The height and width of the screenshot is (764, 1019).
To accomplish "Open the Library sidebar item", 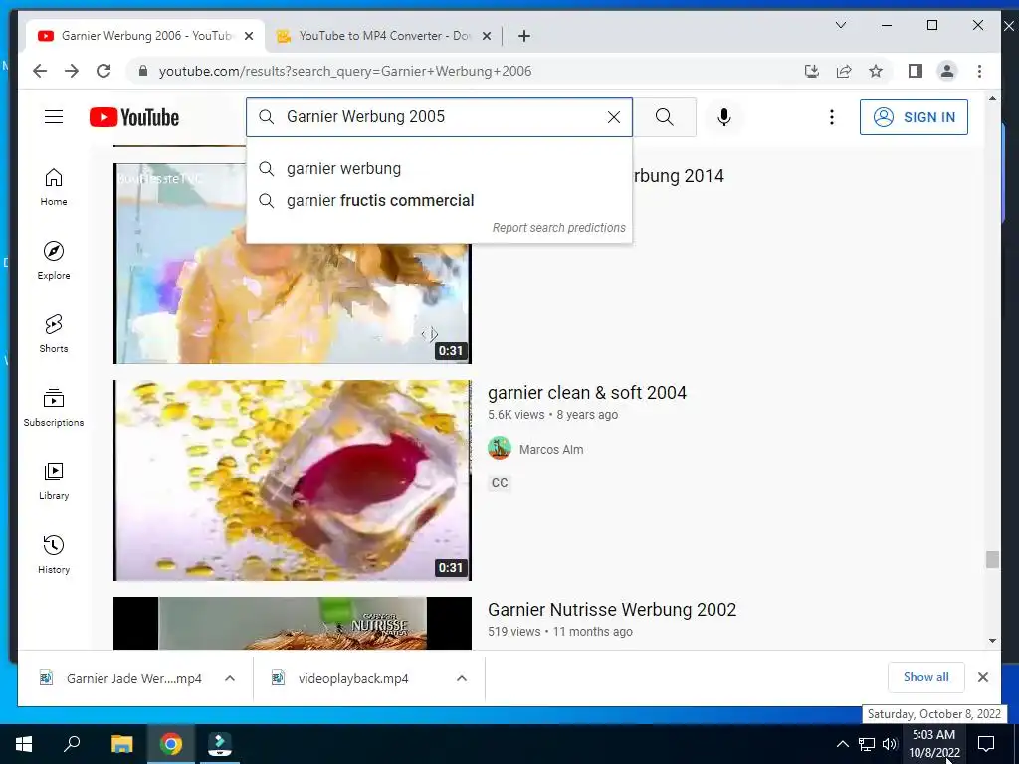I will [54, 480].
